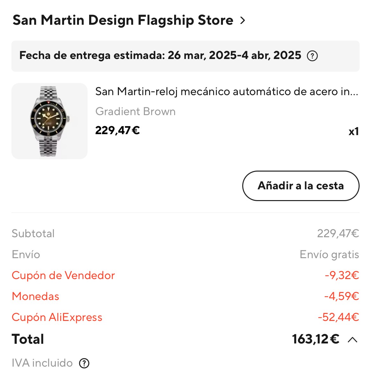This screenshot has height=385, width=371.
Task: Click the IVA incluido help icon
Action: 84,363
